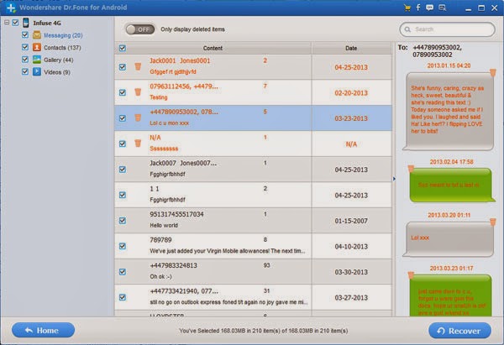This screenshot has height=345, width=504.
Task: Click trash icon on 2013.03.20 01:11 bubble
Action: (493, 222)
